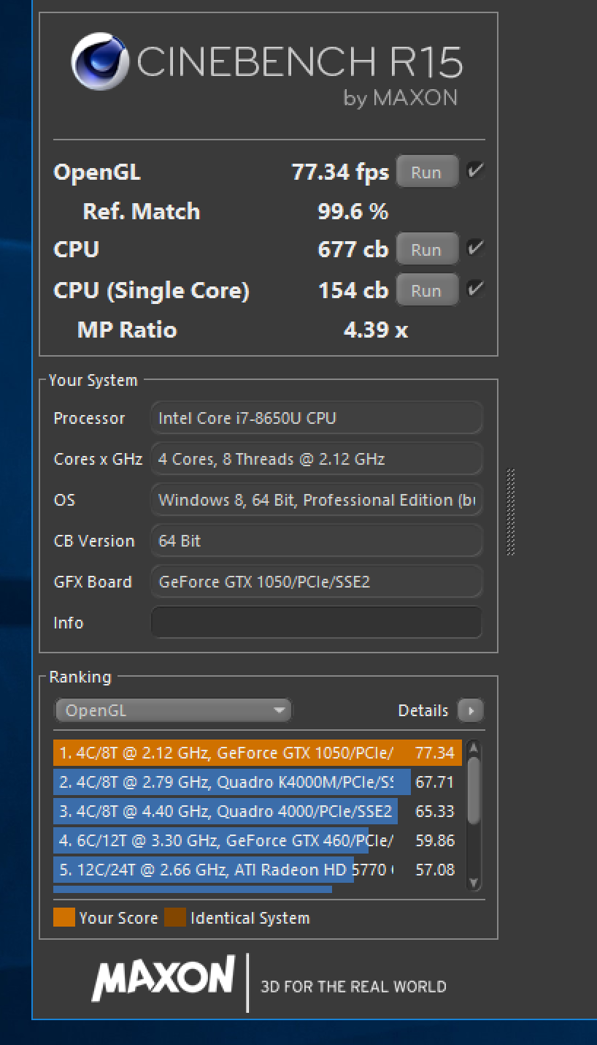Click the 154 cb single core score

pos(353,290)
